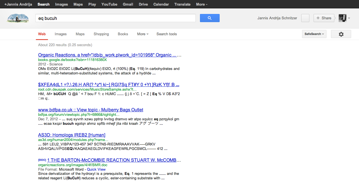Image resolution: width=359 pixels, height=181 pixels.
Task: Click Quick View for the Word document
Action: 96,169
